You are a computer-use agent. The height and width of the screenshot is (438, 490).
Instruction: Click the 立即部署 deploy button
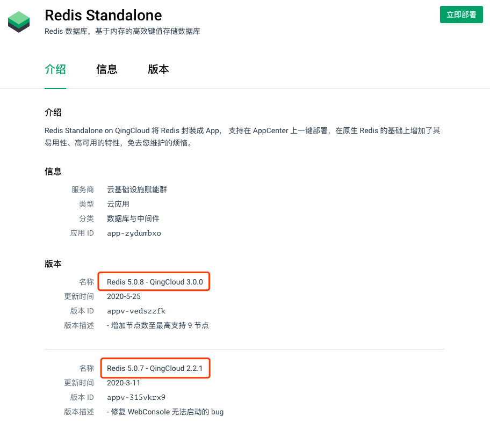pos(461,14)
